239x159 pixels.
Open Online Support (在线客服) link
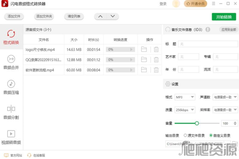coord(36,155)
